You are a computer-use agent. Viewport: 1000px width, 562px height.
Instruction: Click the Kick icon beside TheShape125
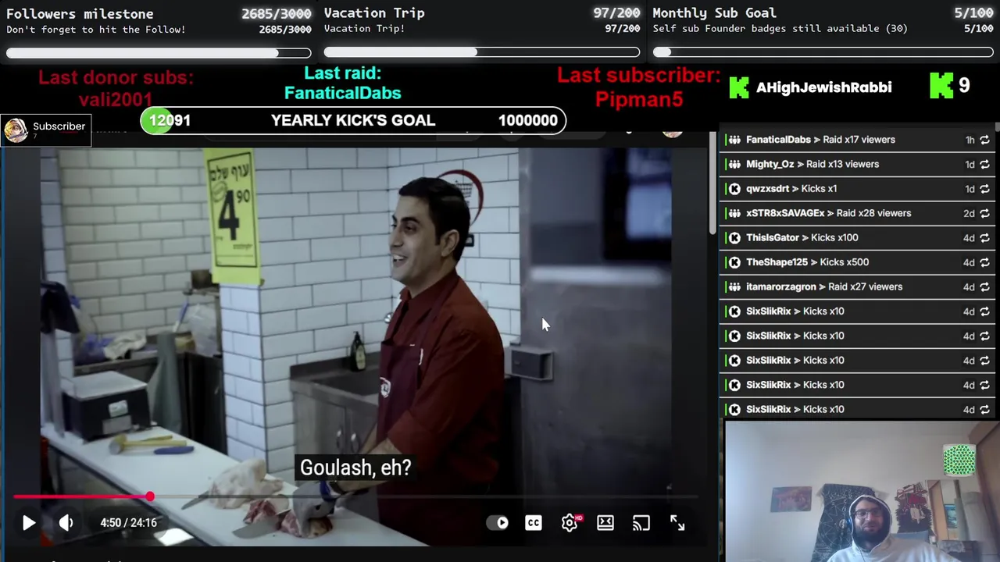pos(734,262)
